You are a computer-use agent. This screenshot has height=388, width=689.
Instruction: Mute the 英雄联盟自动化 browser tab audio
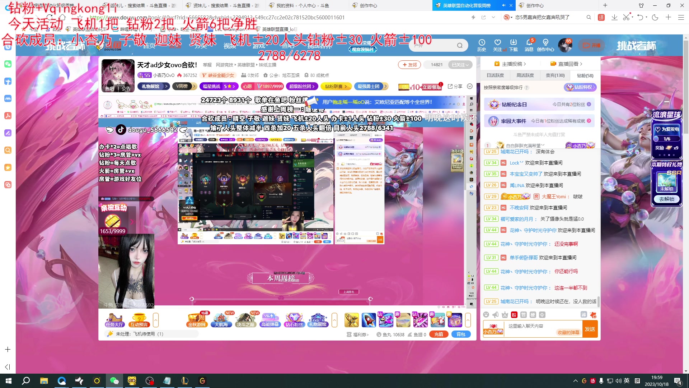coord(504,5)
